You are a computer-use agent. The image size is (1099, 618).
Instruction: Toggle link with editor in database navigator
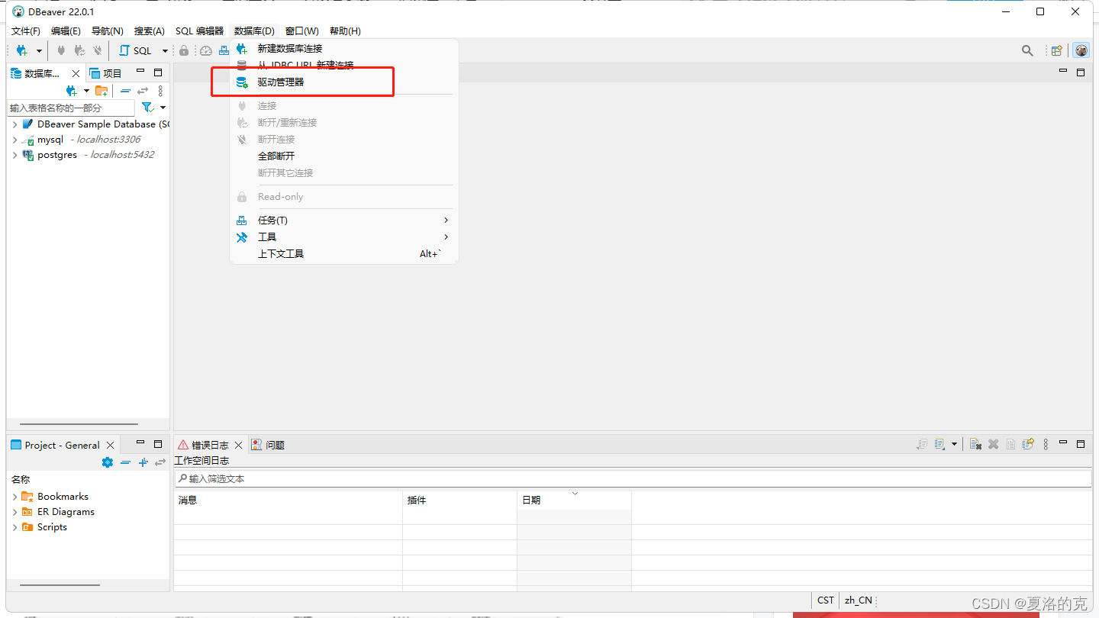(143, 91)
